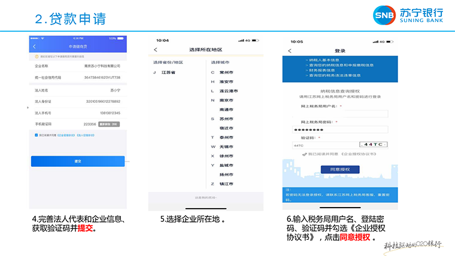The width and height of the screenshot is (455, 256).
Task: Click the 法人姓名 value 苏小宁
Action: coord(115,90)
